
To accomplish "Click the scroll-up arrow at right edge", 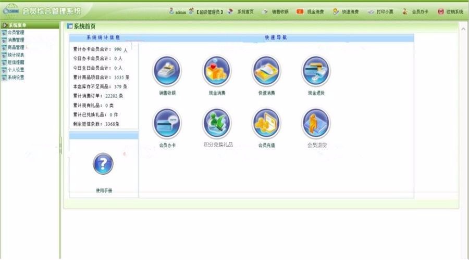I will [463, 29].
